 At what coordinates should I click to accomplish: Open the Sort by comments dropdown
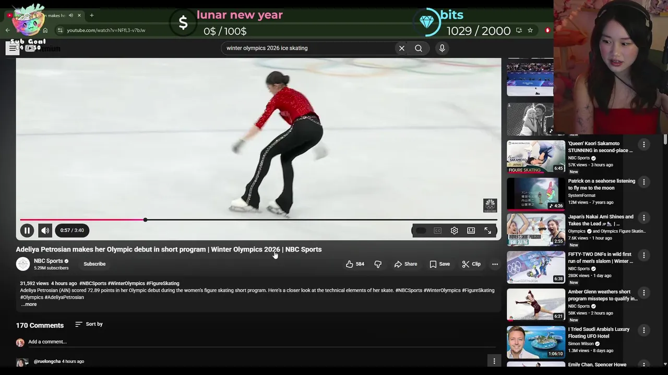coord(89,324)
